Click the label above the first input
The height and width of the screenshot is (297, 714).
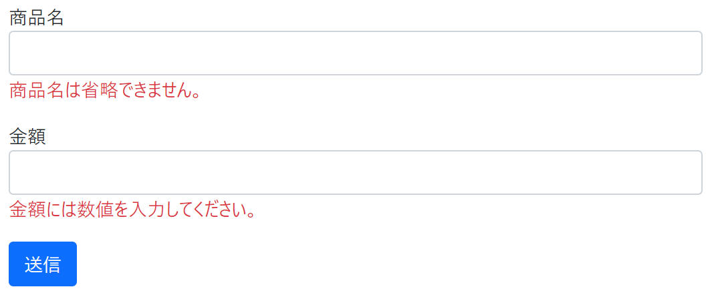pos(36,18)
